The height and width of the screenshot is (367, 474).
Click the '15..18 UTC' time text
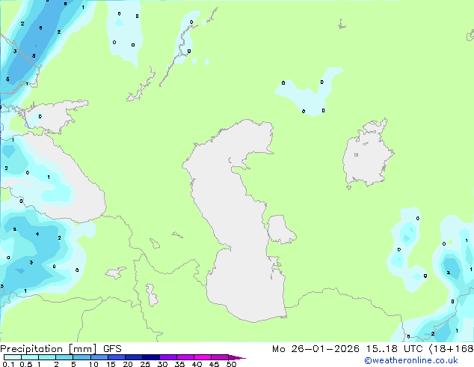[394, 349]
